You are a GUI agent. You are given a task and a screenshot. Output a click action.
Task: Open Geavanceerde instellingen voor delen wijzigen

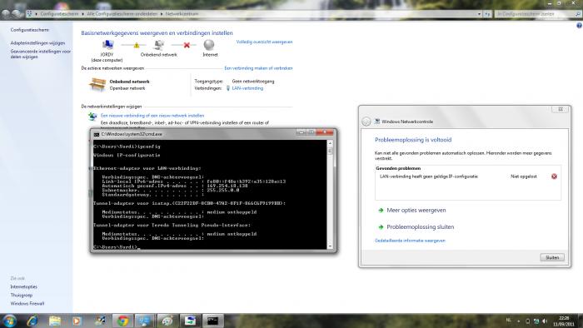pos(41,54)
